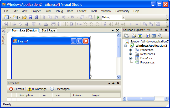Image resolution: width=170 pixels, height=108 pixels.
Task: Click the Make Same Size icon
Action: [65, 24]
